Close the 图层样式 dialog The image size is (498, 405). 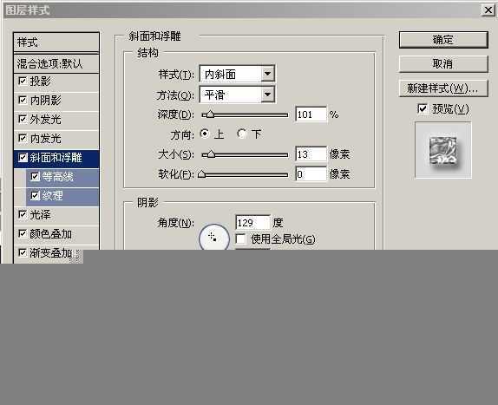point(488,10)
